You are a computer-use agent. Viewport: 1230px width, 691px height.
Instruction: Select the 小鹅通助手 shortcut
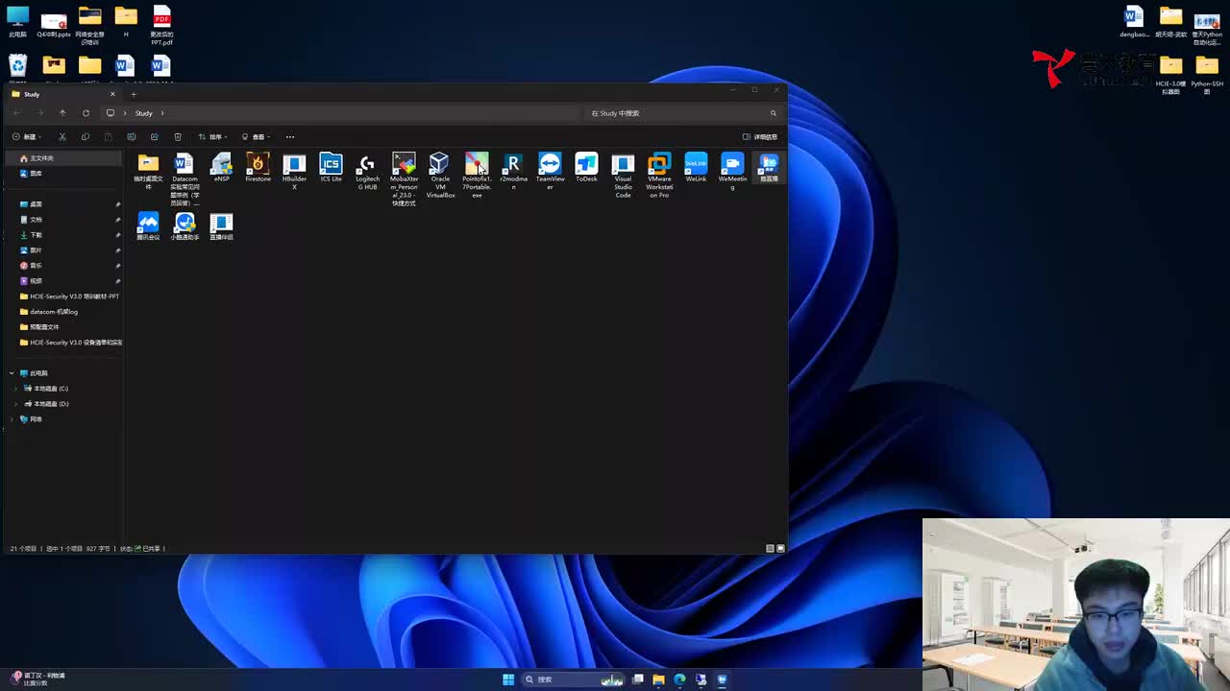184,226
